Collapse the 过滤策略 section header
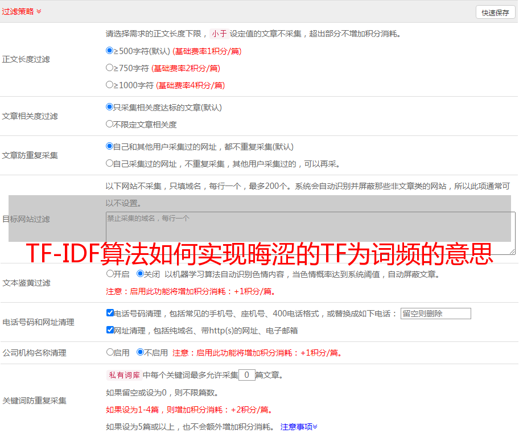Viewport: 519px width, 437px height. click(x=21, y=11)
